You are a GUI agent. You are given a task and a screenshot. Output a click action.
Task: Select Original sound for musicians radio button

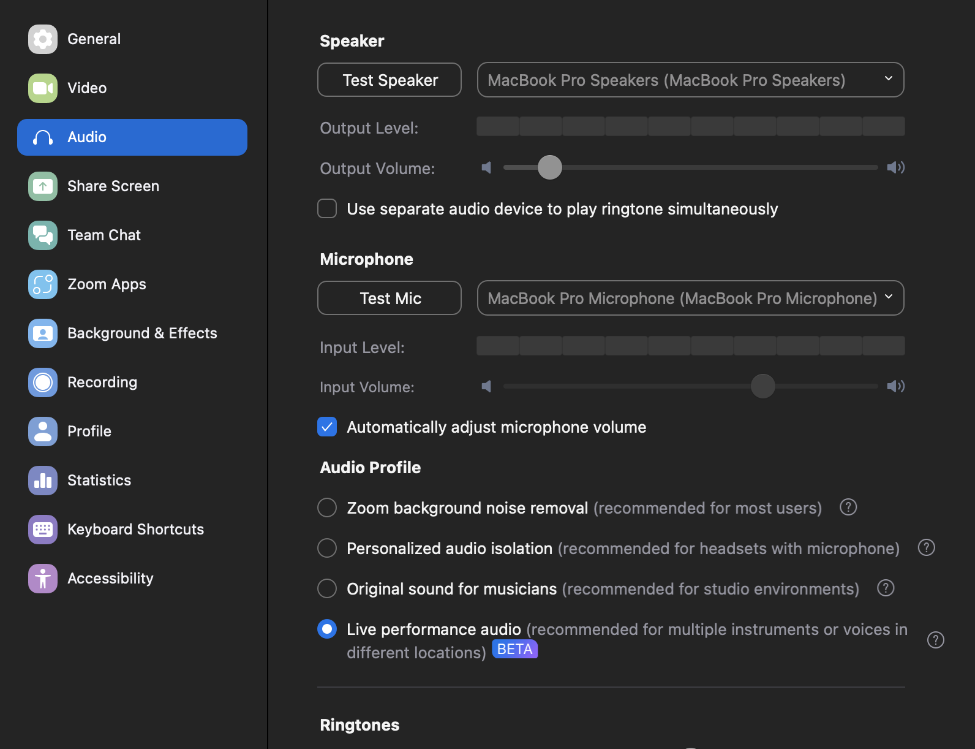click(327, 588)
